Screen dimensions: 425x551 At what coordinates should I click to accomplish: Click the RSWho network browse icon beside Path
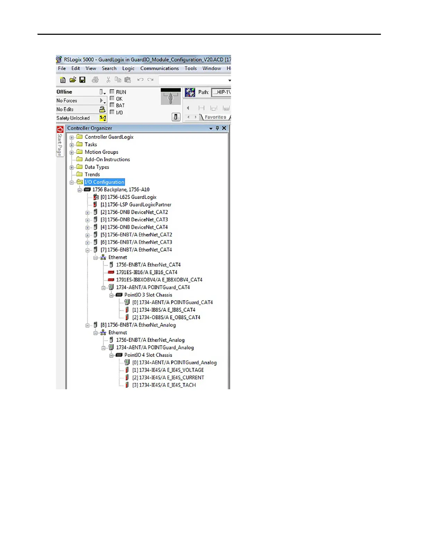(x=190, y=92)
